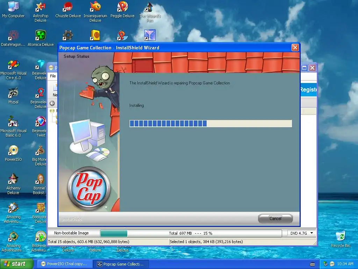
Task: Click the 'Selected 1 objects, 384 KB' status text
Action: coord(206,242)
